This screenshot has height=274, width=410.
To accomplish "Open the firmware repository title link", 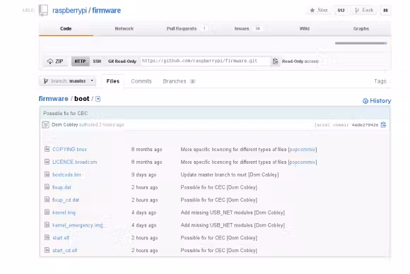I will point(107,11).
